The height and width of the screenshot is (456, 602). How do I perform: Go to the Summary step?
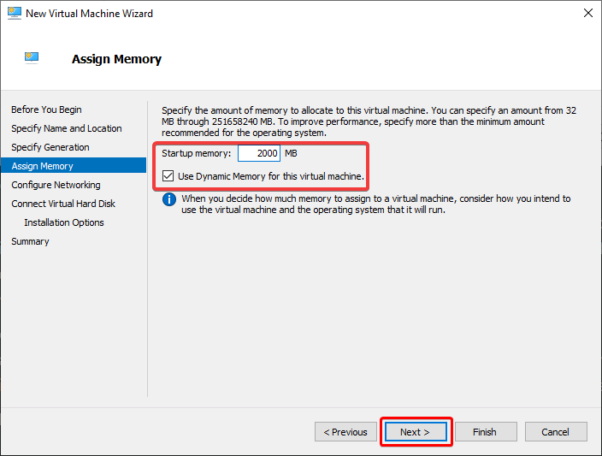[30, 241]
